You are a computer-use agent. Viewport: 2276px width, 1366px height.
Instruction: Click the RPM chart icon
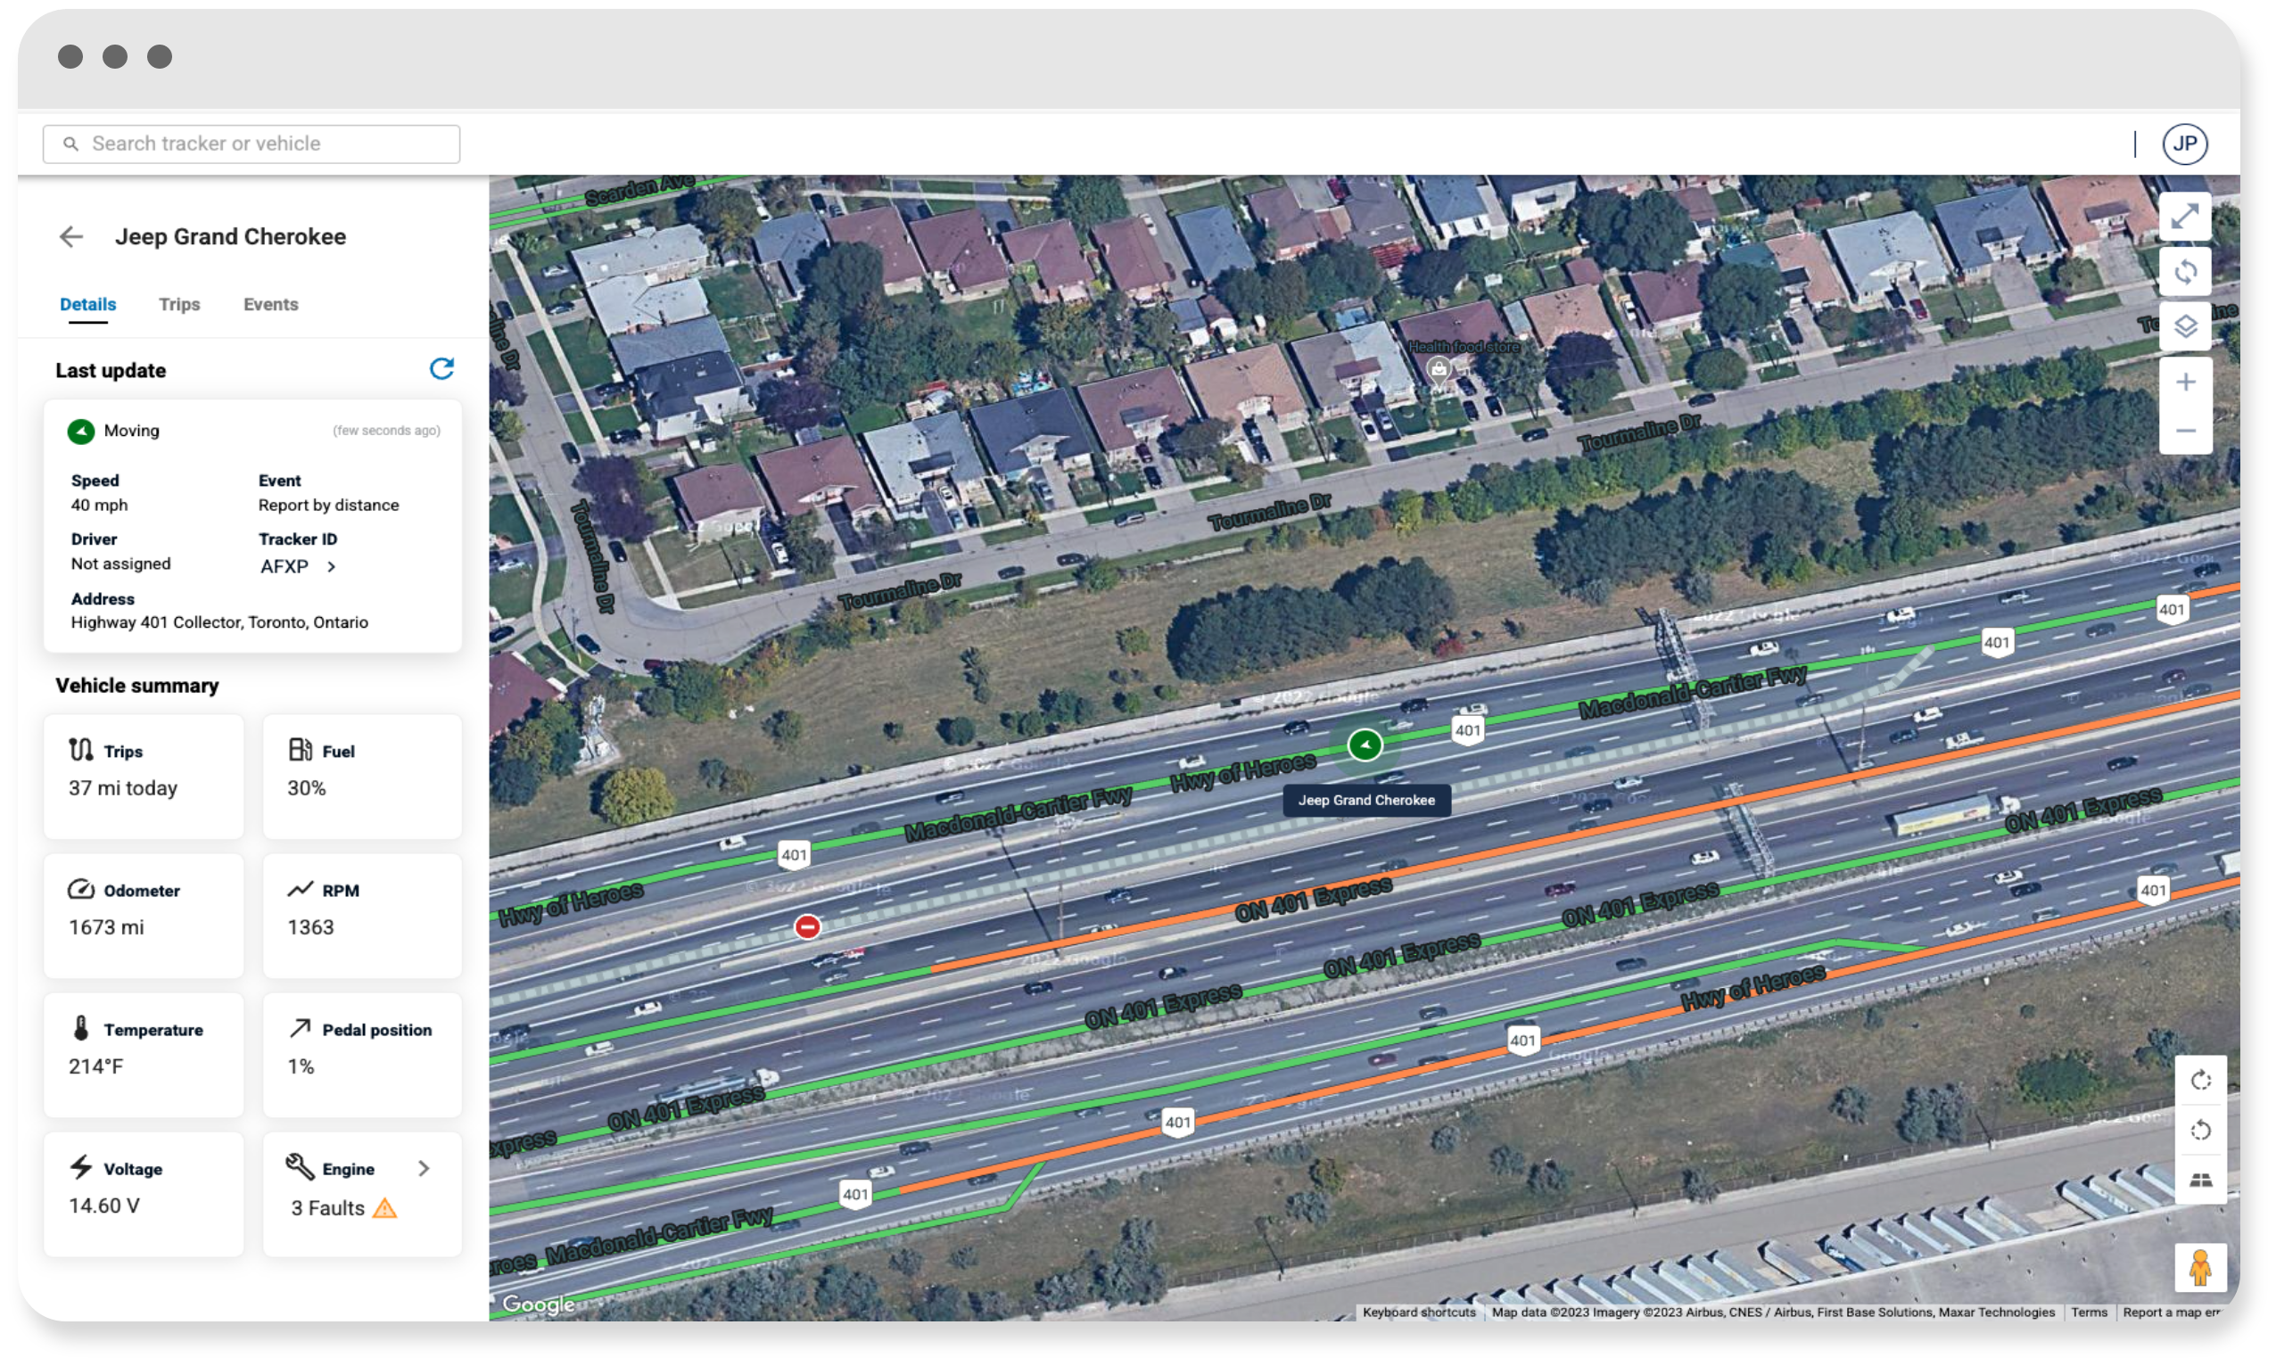click(x=301, y=889)
